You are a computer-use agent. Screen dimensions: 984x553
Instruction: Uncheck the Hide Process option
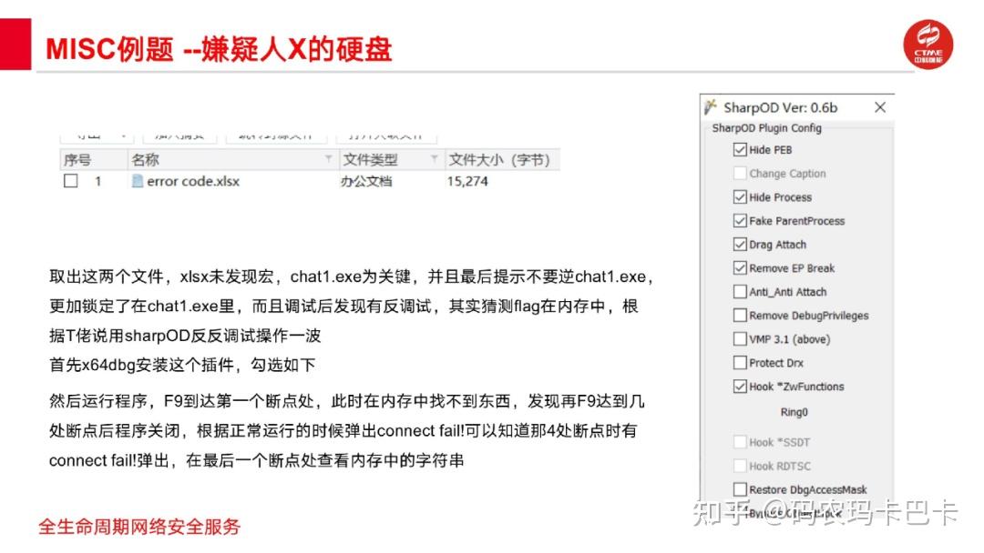pyautogui.click(x=740, y=197)
